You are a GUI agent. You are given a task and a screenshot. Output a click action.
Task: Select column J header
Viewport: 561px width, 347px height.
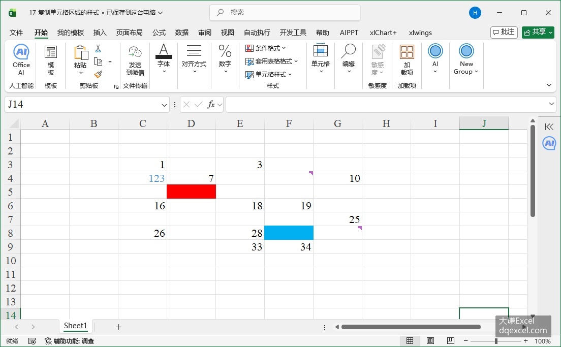click(484, 123)
